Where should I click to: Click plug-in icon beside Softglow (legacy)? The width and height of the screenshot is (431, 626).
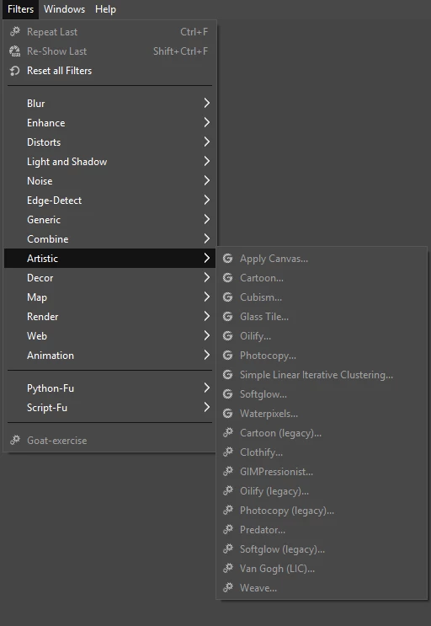pyautogui.click(x=227, y=548)
